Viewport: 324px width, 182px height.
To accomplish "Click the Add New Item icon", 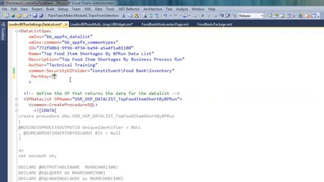I will [26, 16].
